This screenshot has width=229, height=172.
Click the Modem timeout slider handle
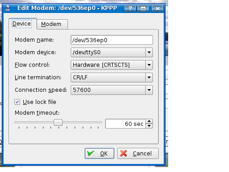[58, 123]
